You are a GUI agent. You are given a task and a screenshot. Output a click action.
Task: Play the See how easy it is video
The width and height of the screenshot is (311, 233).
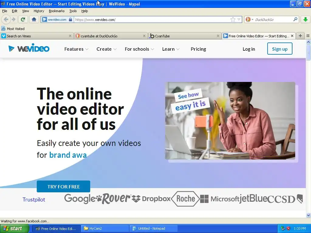(x=230, y=121)
